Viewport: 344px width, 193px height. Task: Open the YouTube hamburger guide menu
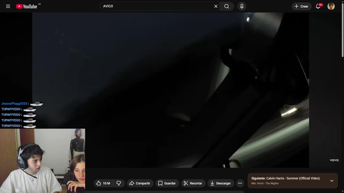point(8,6)
